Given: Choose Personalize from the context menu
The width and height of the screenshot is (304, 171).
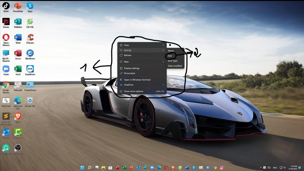Looking at the screenshot, I should point(142,73).
